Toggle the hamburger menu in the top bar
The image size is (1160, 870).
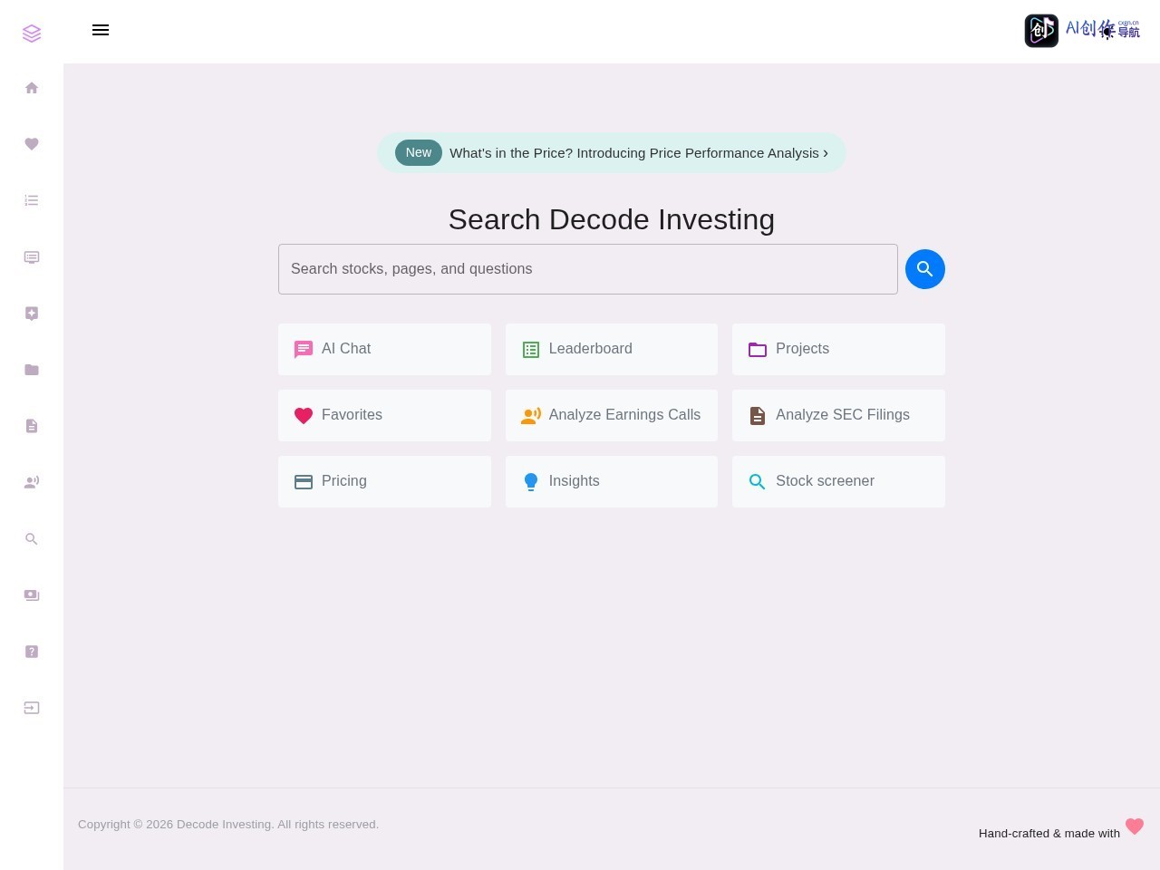pos(101,30)
